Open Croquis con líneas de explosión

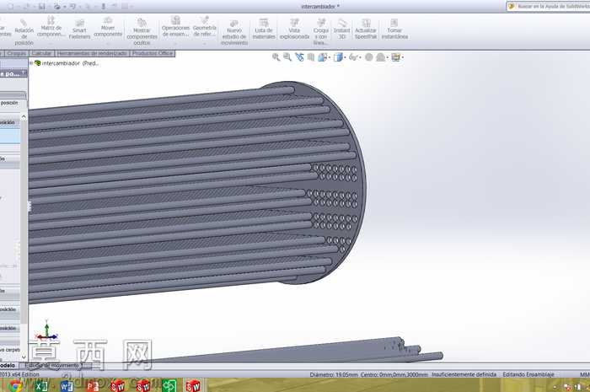(320, 31)
